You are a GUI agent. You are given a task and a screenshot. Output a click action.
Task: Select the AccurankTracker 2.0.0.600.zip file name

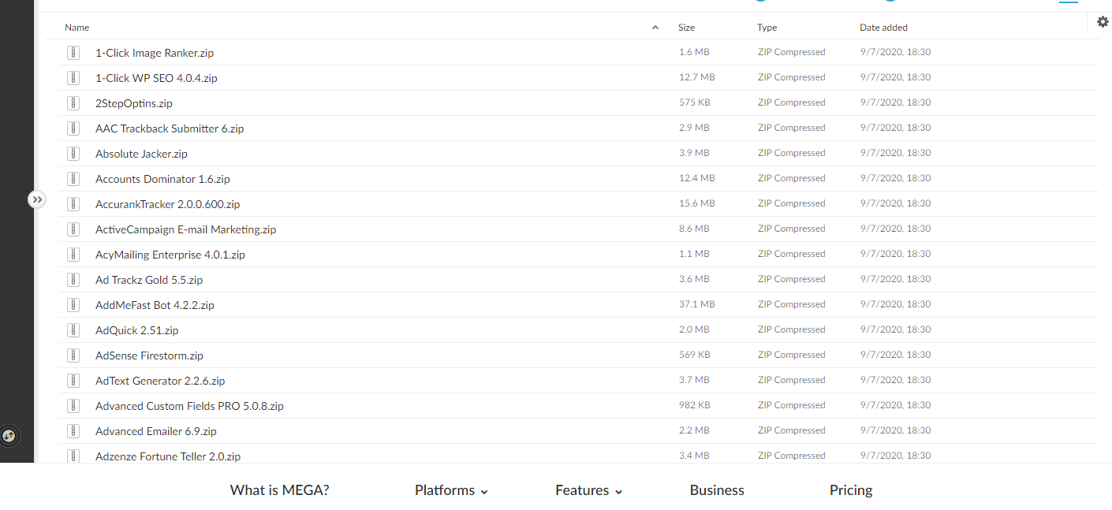click(167, 204)
